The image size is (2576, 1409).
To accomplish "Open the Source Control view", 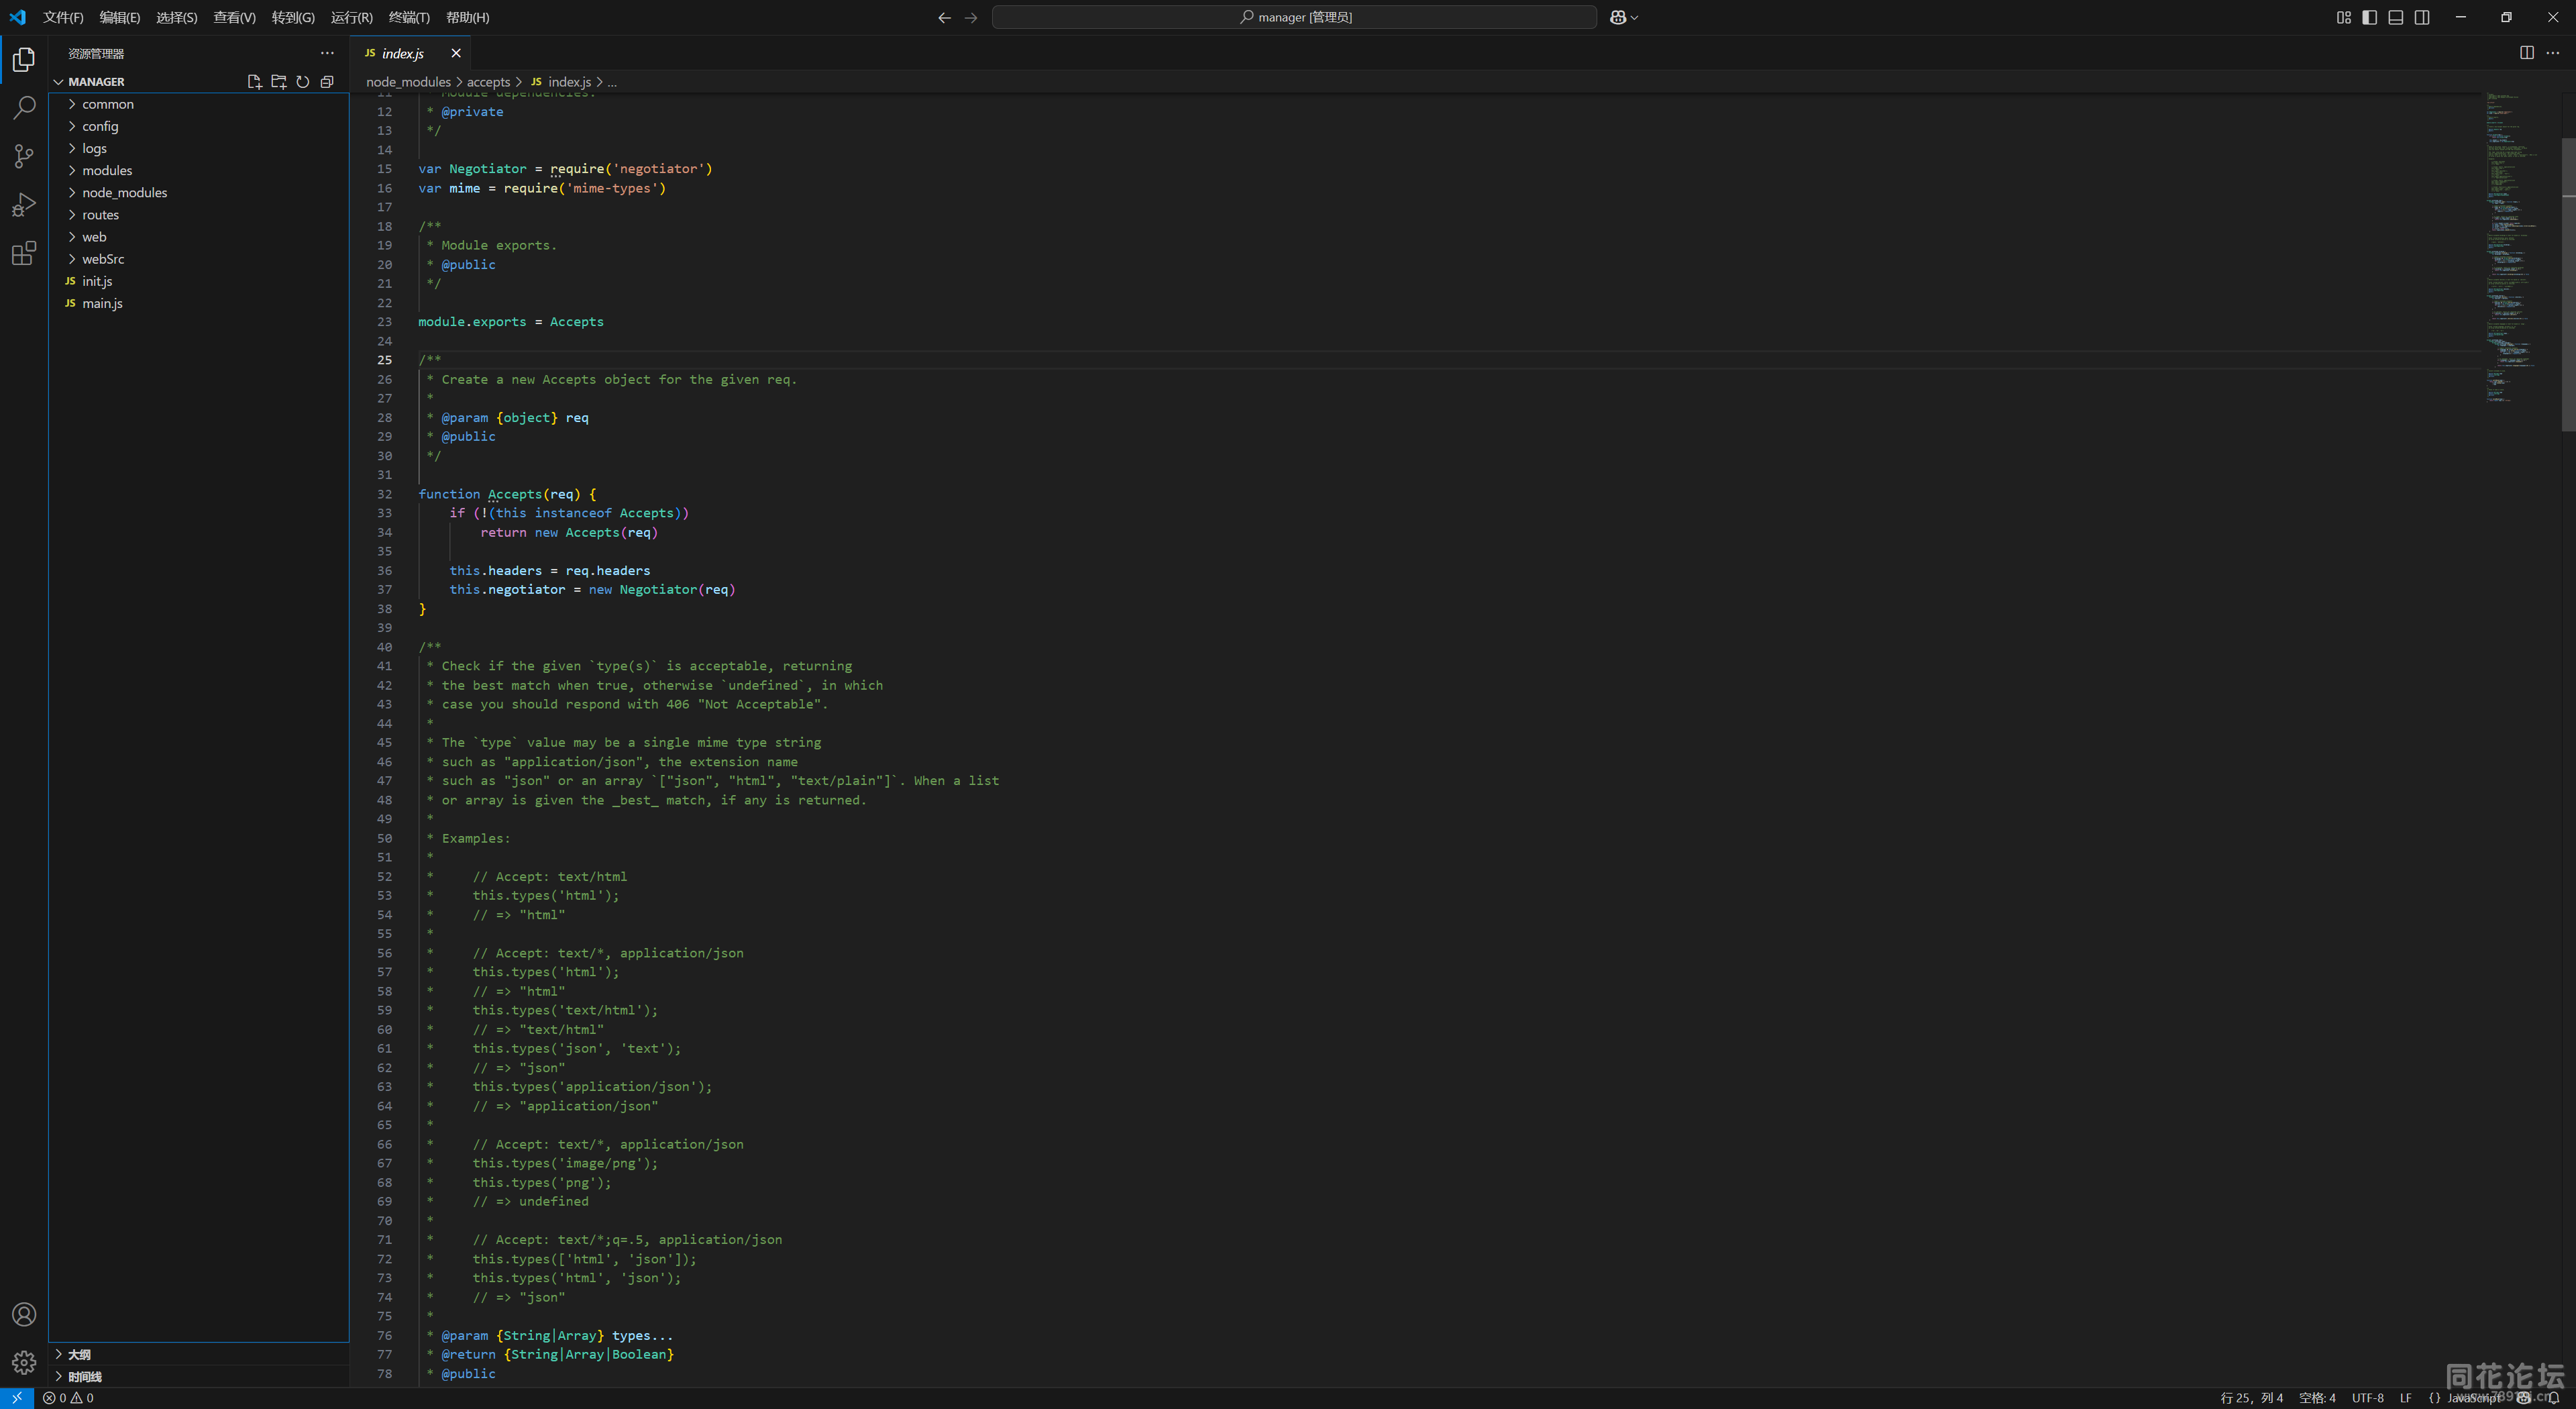I will 24,156.
